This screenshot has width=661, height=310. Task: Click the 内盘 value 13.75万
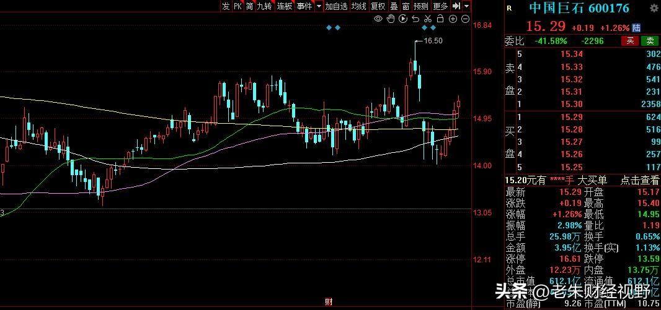point(644,270)
